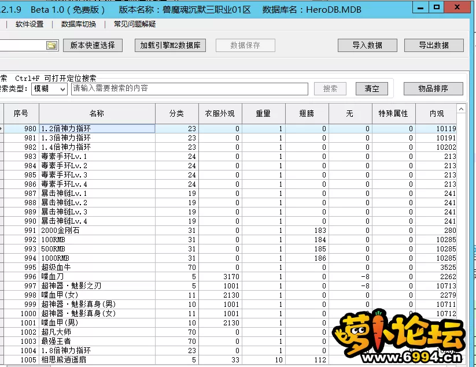Click 内观 value 10119 in first row
This screenshot has height=367, width=476.
coord(436,129)
